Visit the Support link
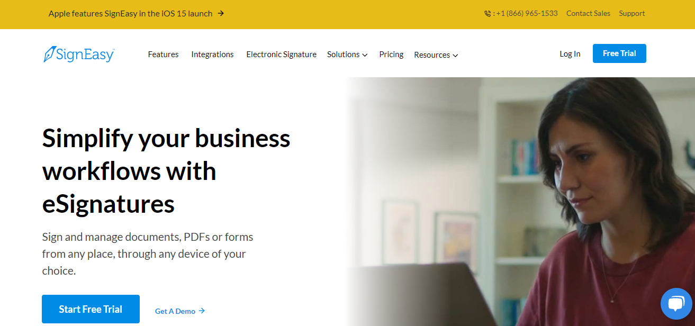Screen dimensions: 695x326 click(631, 13)
